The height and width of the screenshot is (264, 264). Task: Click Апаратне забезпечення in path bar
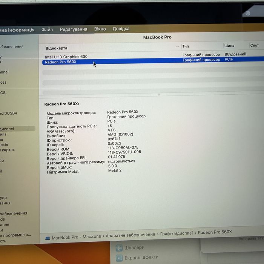(x=130, y=235)
